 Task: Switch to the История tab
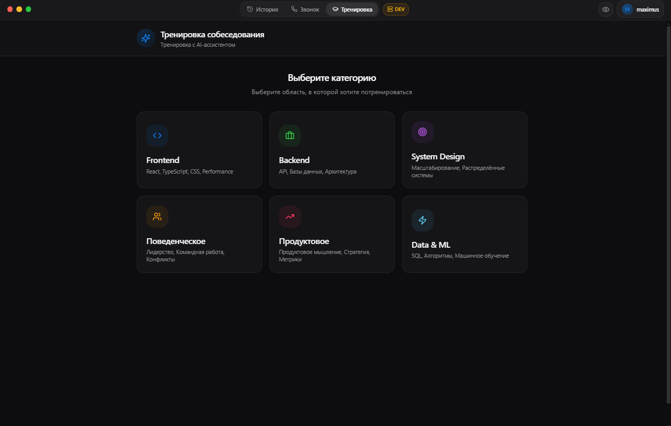click(263, 9)
